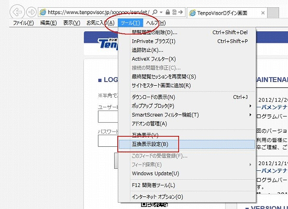Open the address bar dropdown arrow
Screen dimensions: 288x209
(x=161, y=13)
